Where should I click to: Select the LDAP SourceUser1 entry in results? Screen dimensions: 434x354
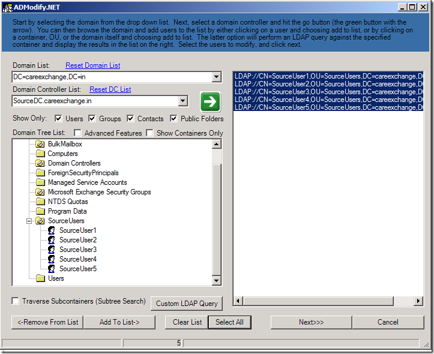[328, 76]
